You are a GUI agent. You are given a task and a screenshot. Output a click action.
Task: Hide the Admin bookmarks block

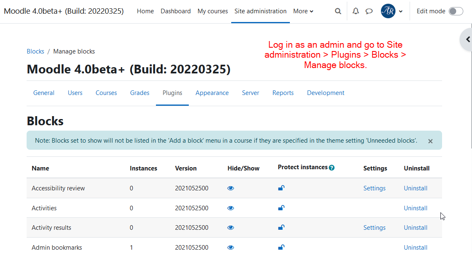click(x=230, y=247)
